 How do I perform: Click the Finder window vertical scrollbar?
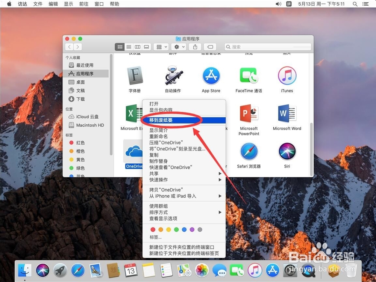311,149
